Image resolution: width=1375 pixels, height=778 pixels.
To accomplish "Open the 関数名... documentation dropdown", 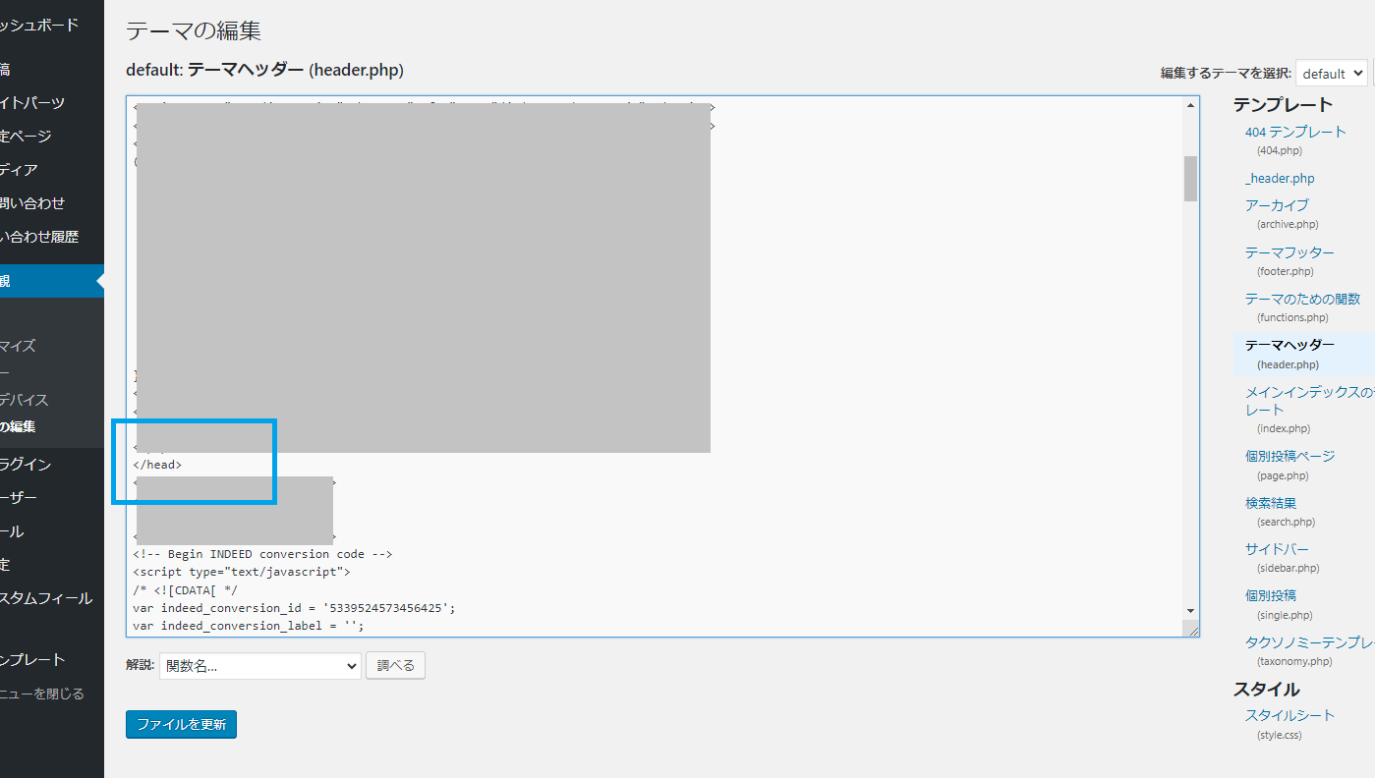I will [x=259, y=666].
